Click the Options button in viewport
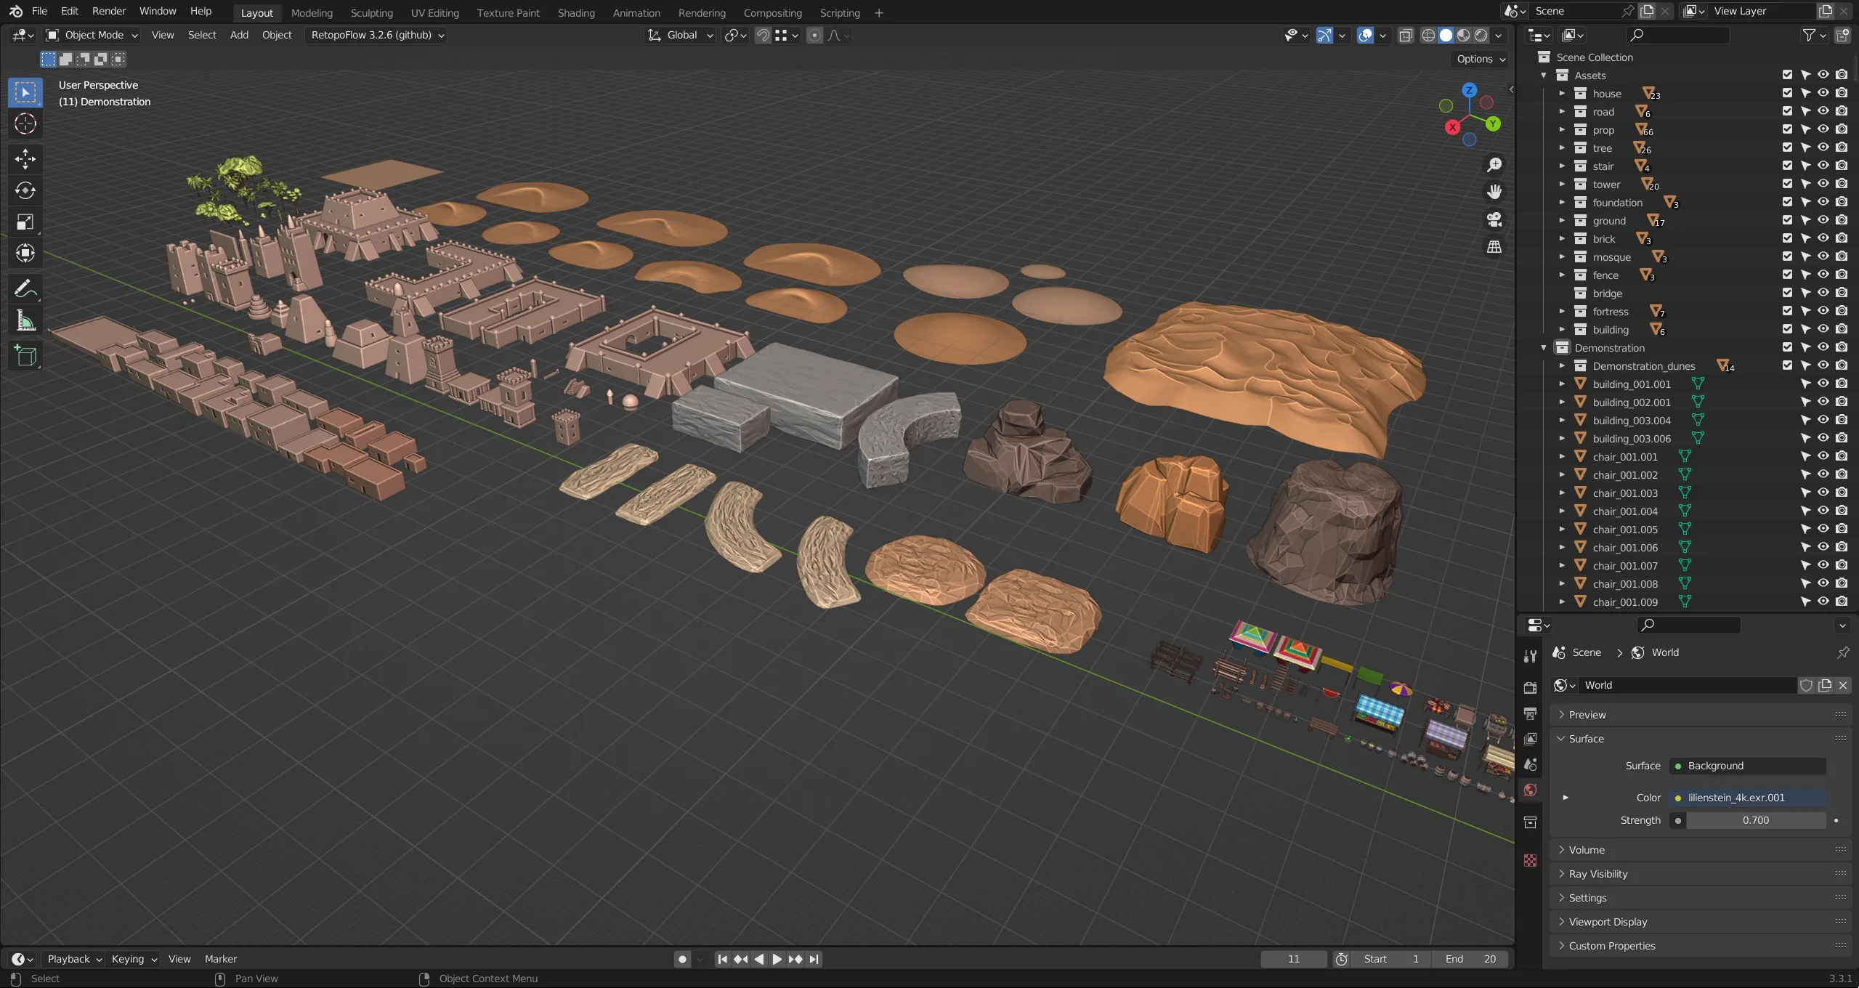 (x=1480, y=59)
